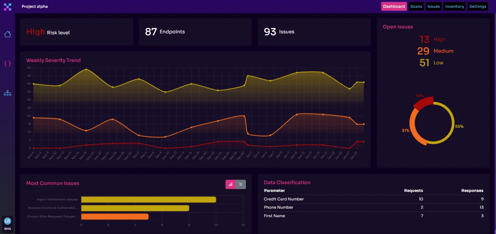Screen dimensions: 496x234
Task: Open the Home icon in the sidebar
Action: (x=7, y=34)
